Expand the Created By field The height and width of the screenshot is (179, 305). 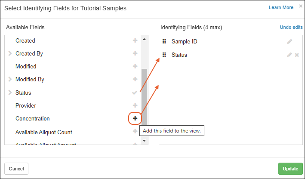point(10,54)
